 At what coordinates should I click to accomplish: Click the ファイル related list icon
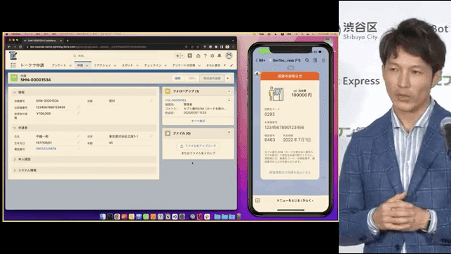168,133
